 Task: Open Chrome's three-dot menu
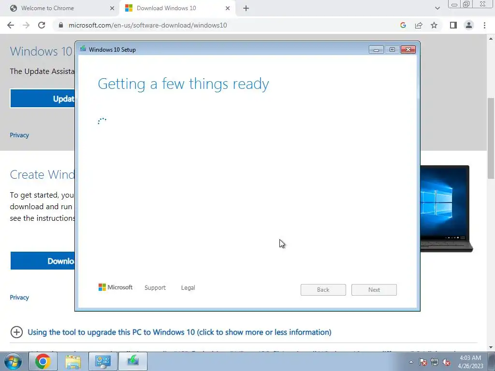click(484, 25)
